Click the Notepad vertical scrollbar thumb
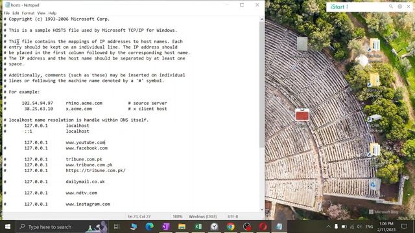Screen dimensions: 415x233 click(262, 85)
